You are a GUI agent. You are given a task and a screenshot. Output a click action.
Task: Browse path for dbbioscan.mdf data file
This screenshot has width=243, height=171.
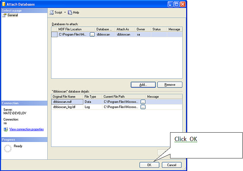tap(143, 102)
